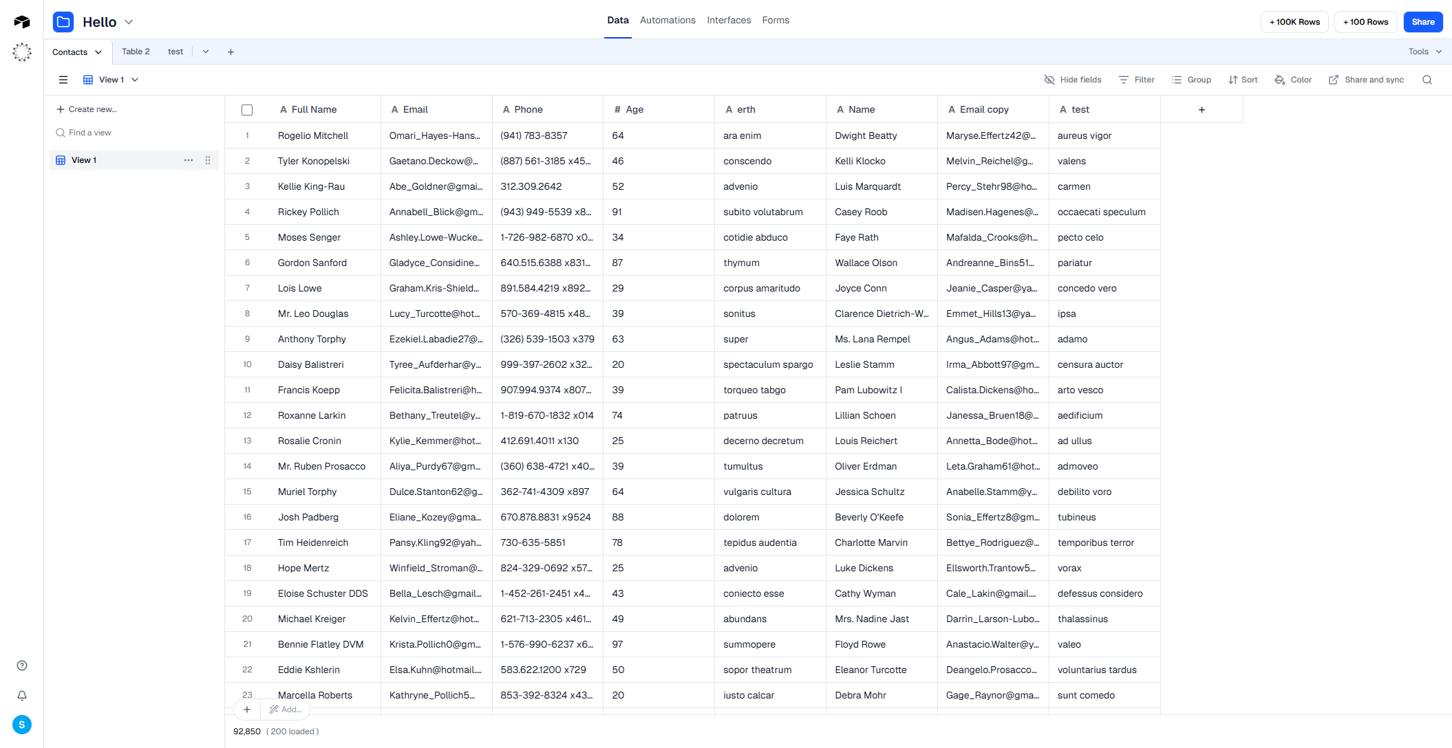Switch to the Table 2 tab
1452x748 pixels.
point(136,51)
